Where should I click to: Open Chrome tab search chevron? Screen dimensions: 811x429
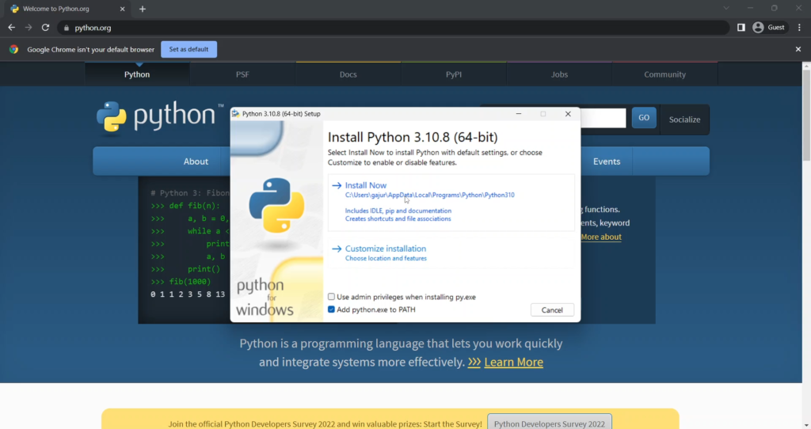pyautogui.click(x=726, y=8)
